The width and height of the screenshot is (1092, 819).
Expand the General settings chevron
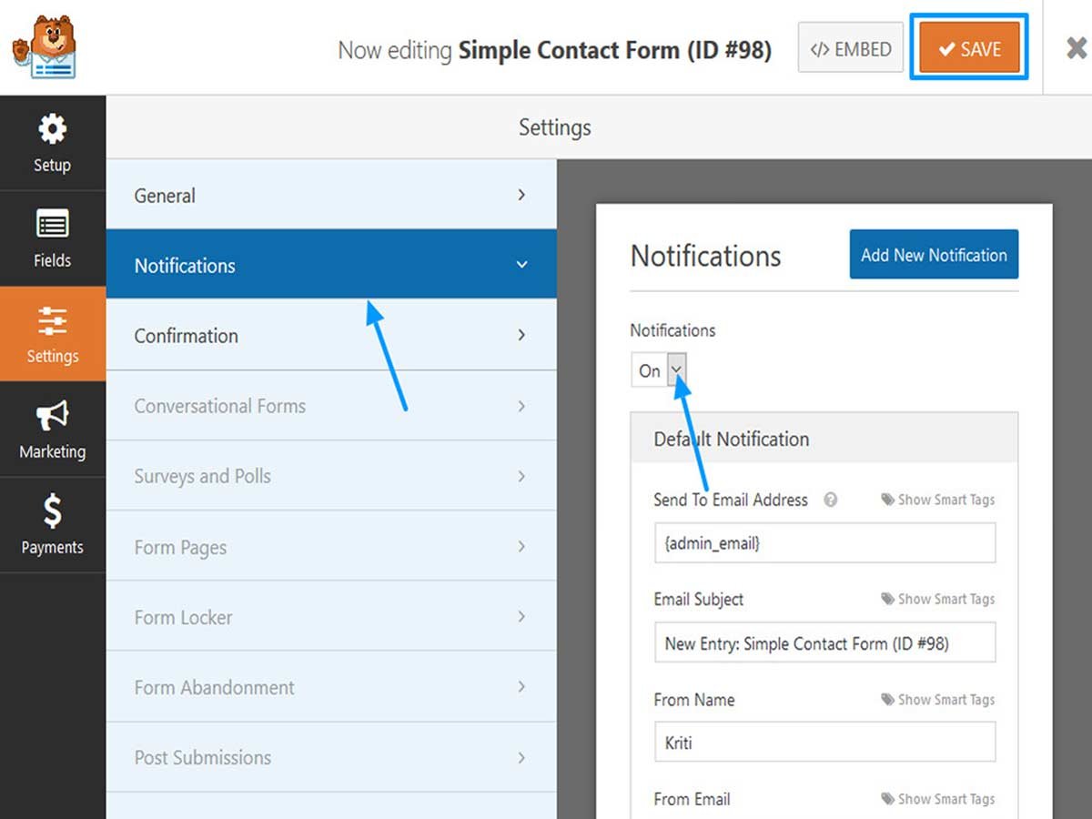[x=521, y=195]
